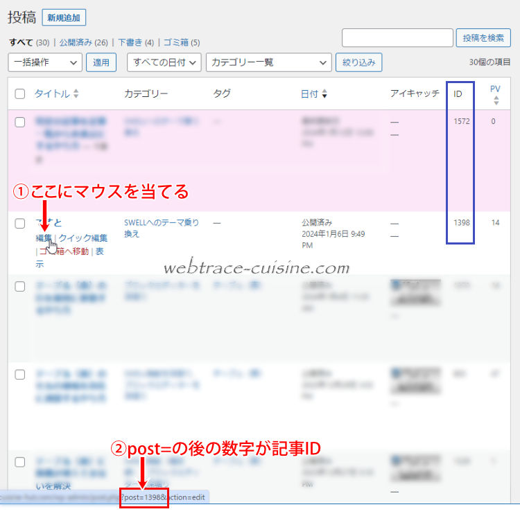Focus the post search input field
Image resolution: width=520 pixels, height=516 pixels.
coord(397,38)
